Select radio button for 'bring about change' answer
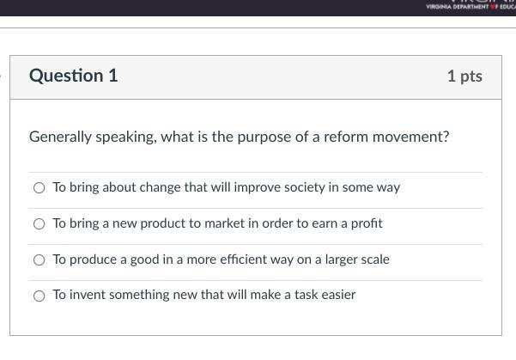This screenshot has height=360, width=516. click(39, 188)
